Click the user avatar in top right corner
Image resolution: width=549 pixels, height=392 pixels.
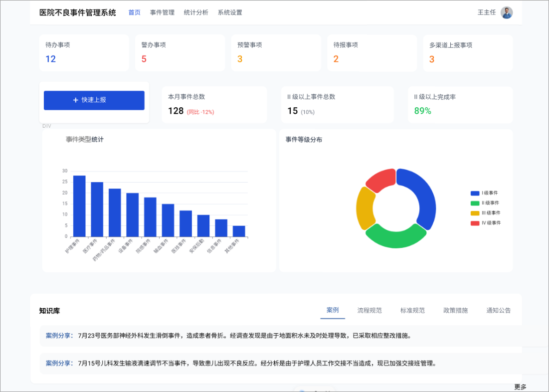click(x=507, y=12)
